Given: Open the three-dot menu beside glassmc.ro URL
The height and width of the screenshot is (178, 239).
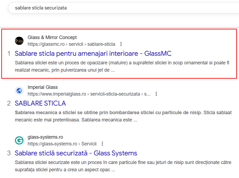Looking at the screenshot, I should [121, 44].
